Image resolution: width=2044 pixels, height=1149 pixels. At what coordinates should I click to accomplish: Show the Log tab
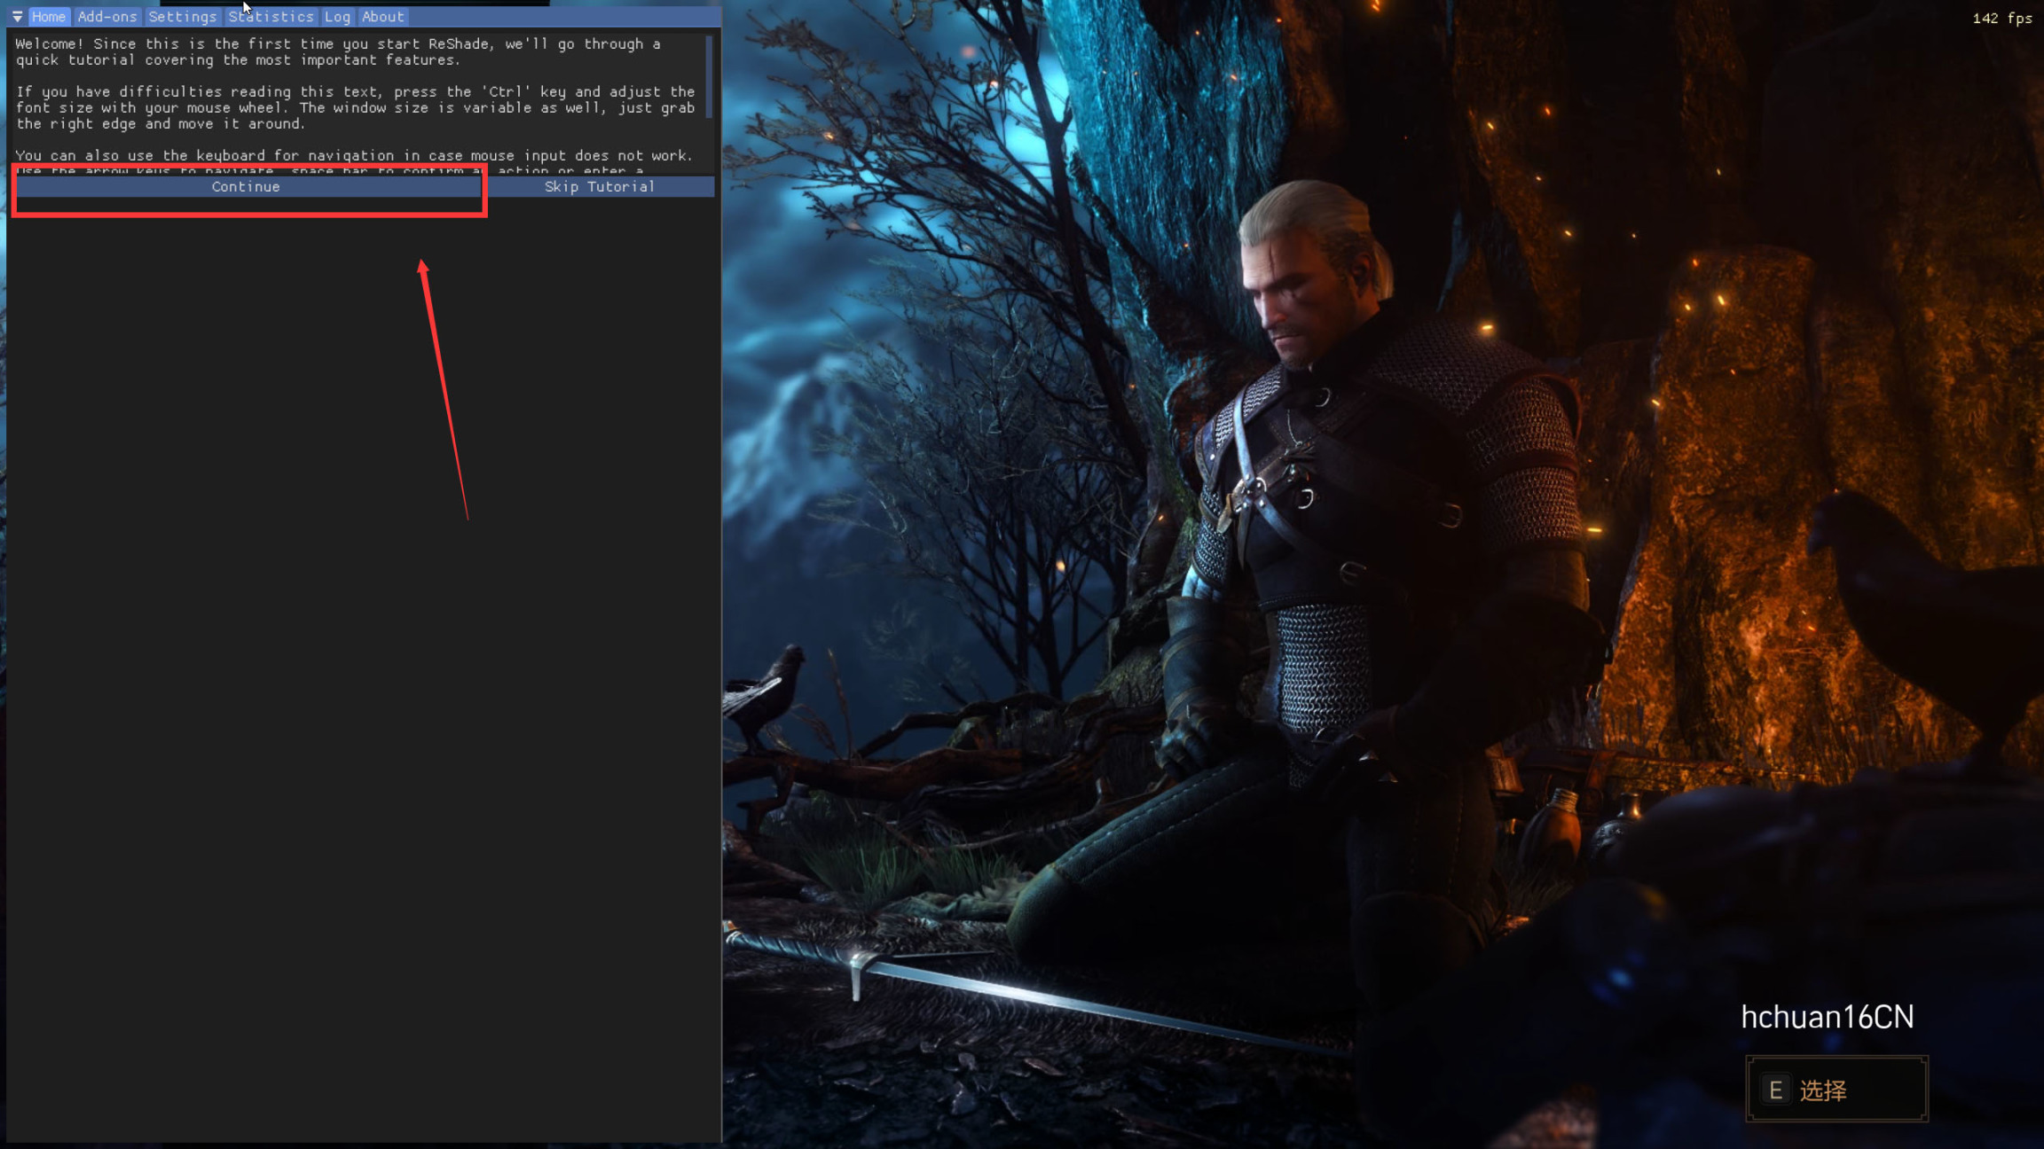coord(337,16)
